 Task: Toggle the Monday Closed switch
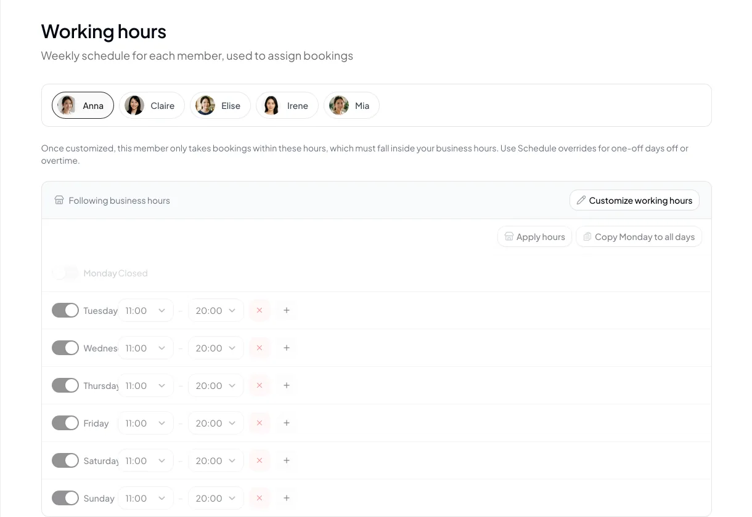65,273
